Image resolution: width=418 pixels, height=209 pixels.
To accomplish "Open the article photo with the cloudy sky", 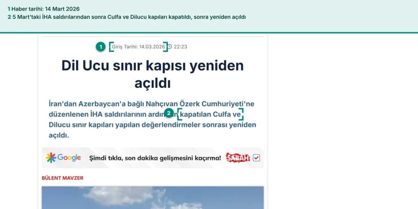I will 153,198.
